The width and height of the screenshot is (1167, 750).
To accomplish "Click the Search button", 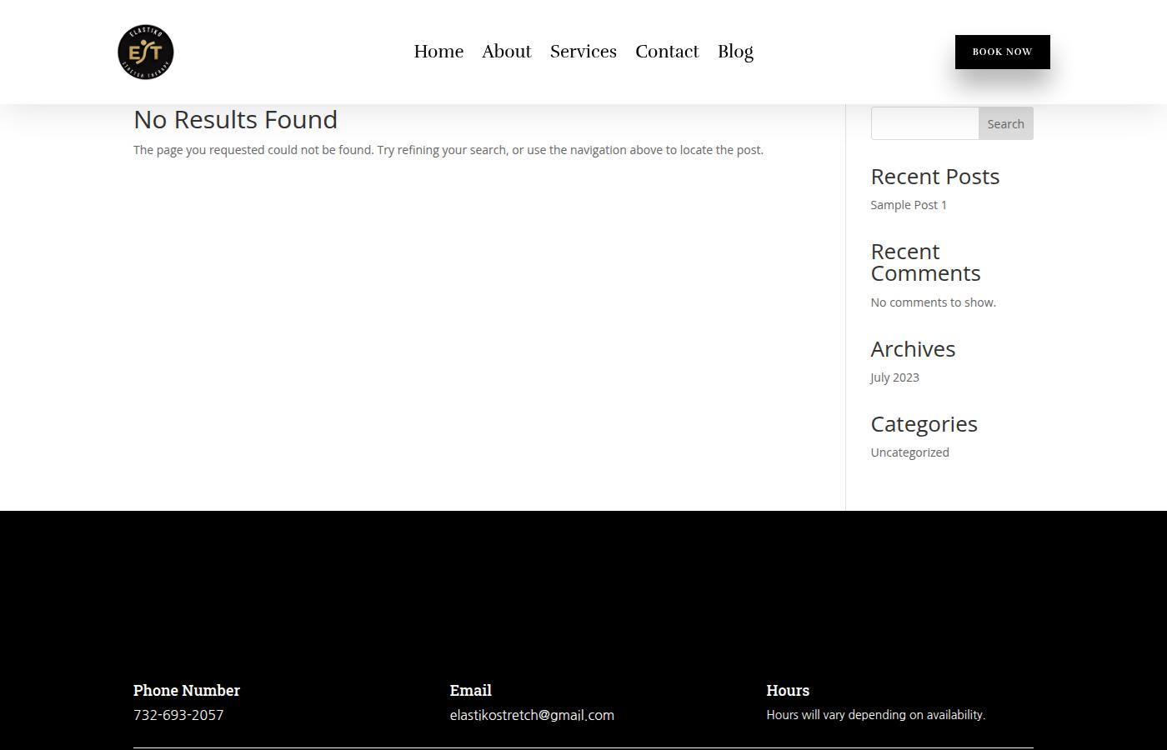I will pos(1005,123).
